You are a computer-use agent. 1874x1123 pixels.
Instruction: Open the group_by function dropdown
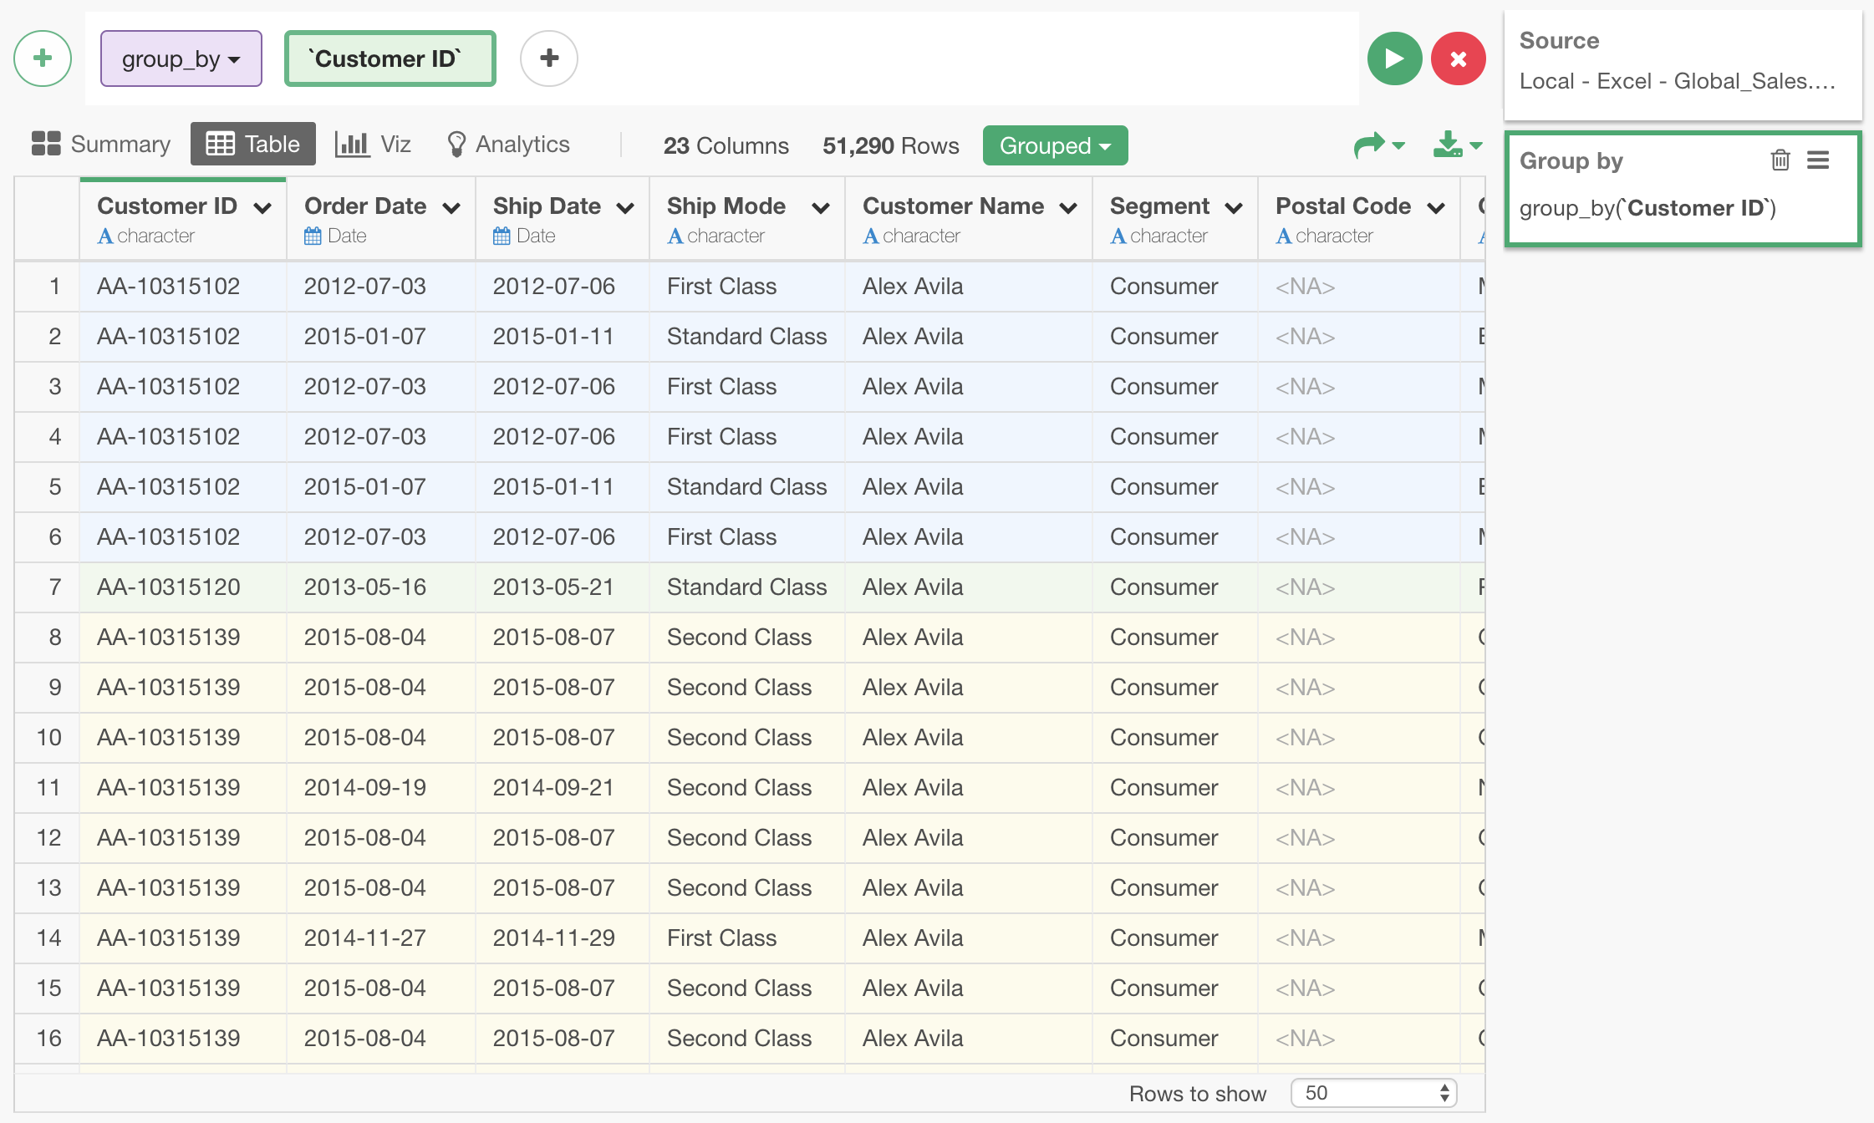coord(181,58)
